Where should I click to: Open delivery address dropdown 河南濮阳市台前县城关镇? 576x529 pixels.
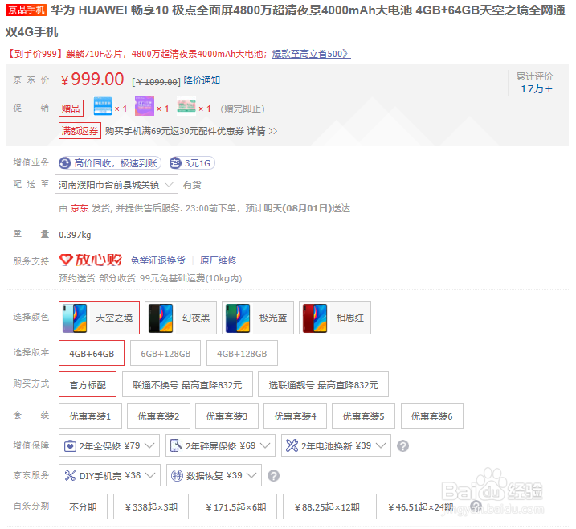pyautogui.click(x=116, y=184)
